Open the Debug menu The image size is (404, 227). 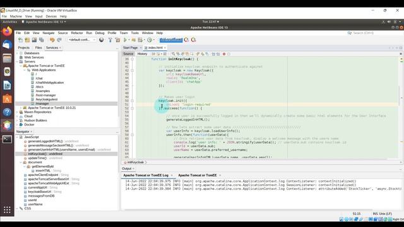[x=100, y=33]
